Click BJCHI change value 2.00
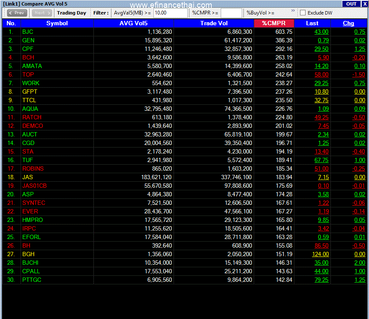 pos(360,263)
